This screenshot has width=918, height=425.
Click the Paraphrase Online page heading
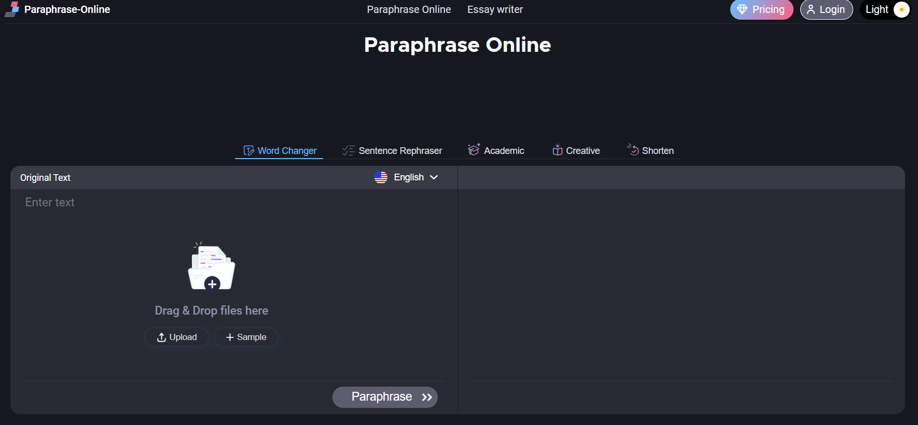[457, 45]
